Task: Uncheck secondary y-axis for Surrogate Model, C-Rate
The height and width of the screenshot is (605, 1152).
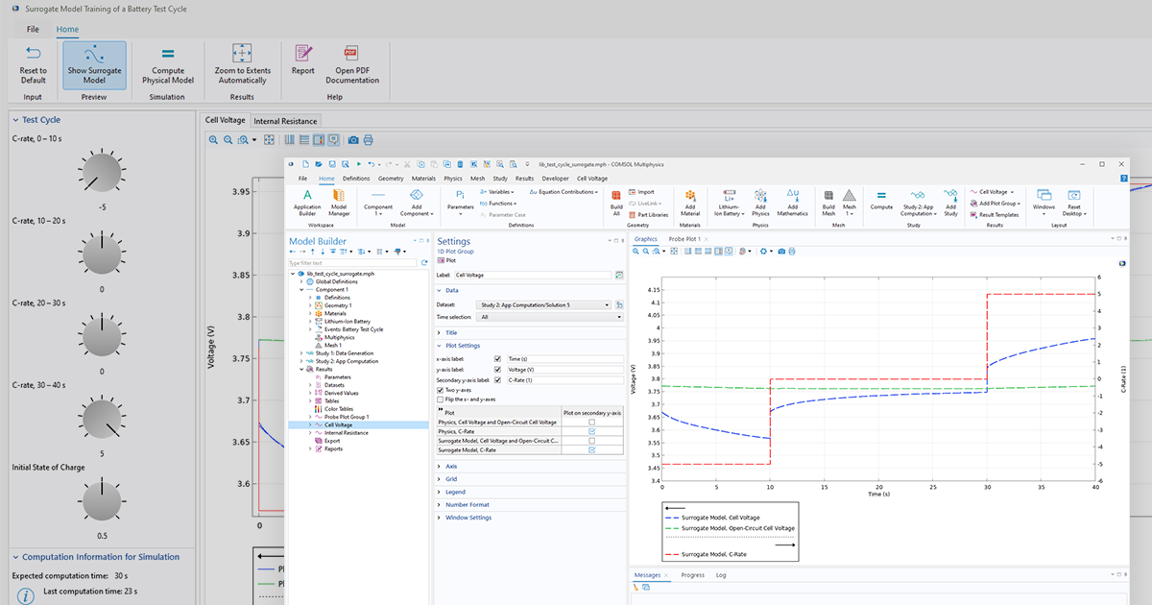Action: (x=592, y=449)
